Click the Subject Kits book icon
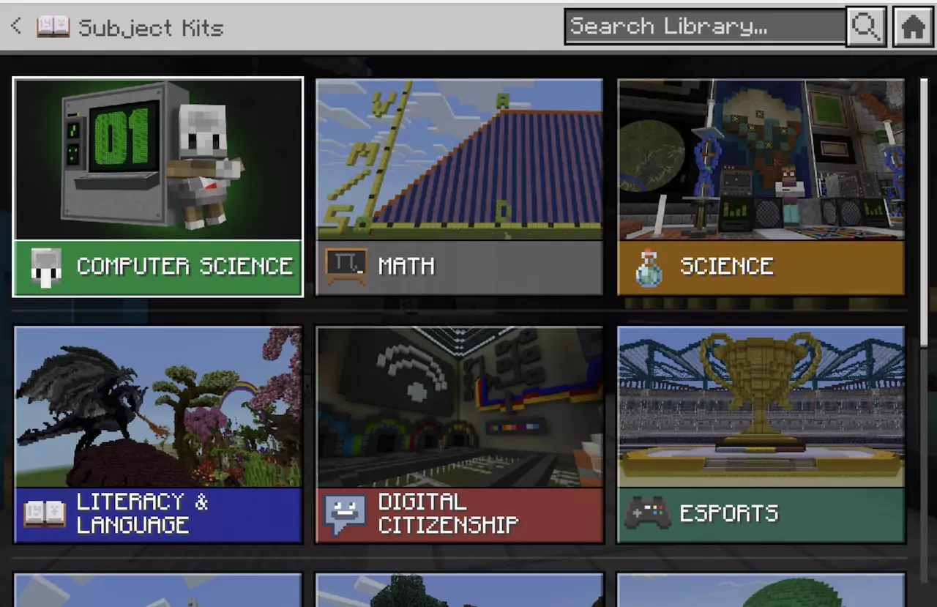Screen dimensions: 937x607 point(53,27)
